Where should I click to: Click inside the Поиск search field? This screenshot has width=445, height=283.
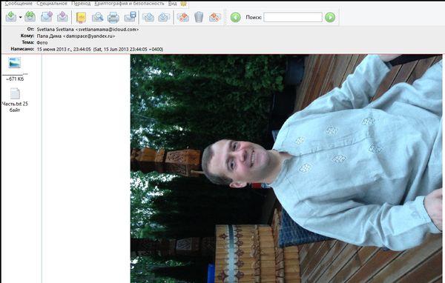pos(293,17)
